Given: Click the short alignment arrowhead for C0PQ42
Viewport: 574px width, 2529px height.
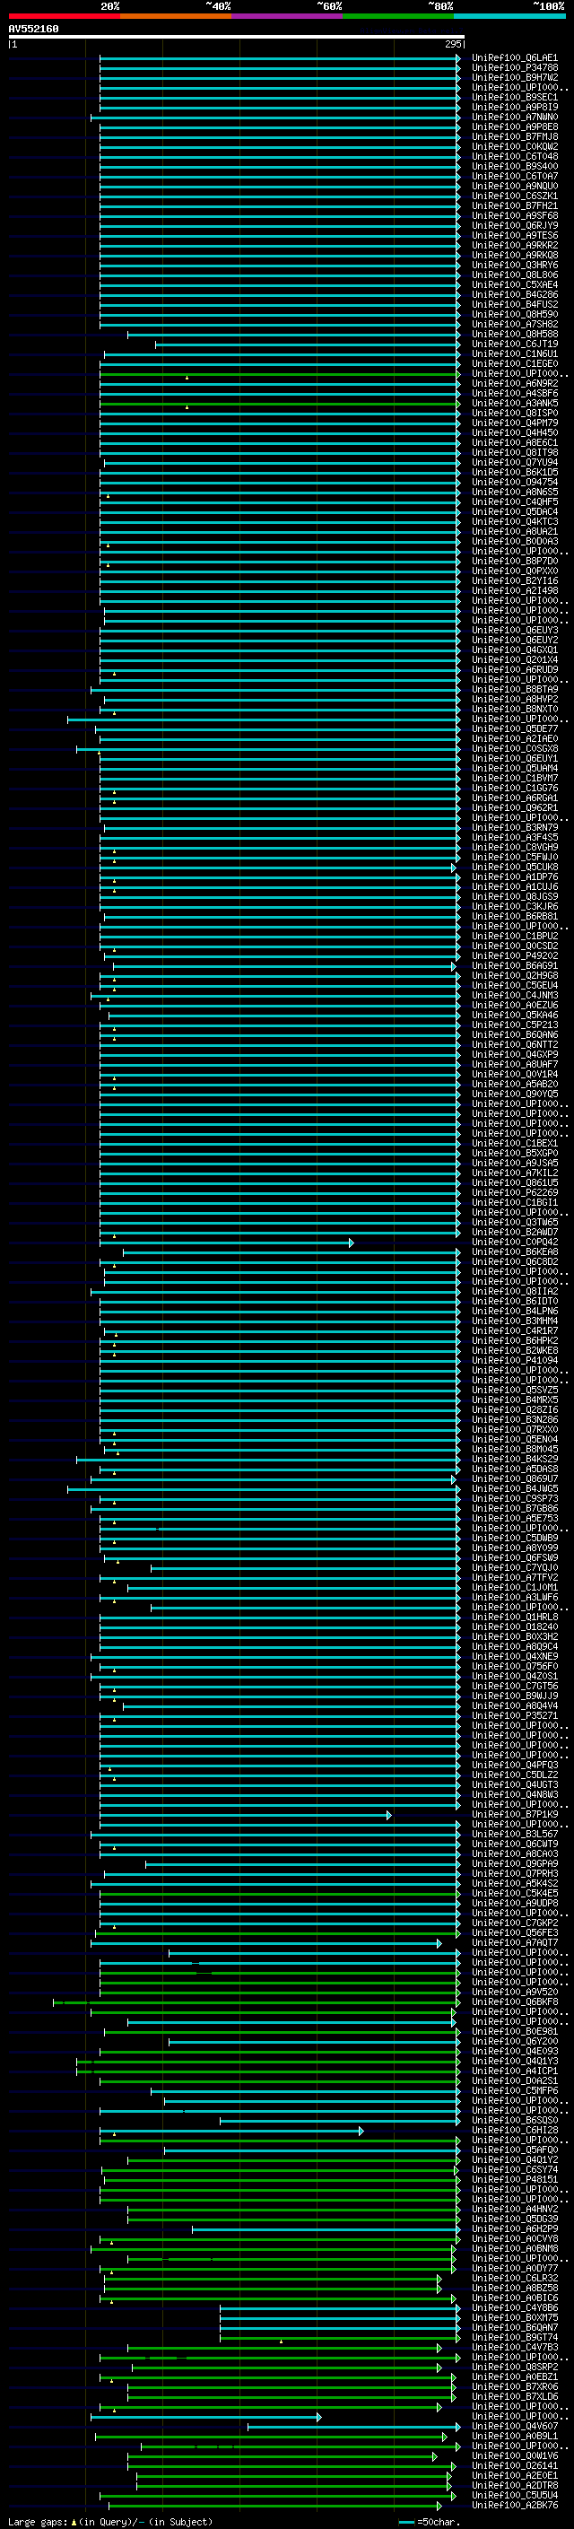Looking at the screenshot, I should tap(352, 1243).
